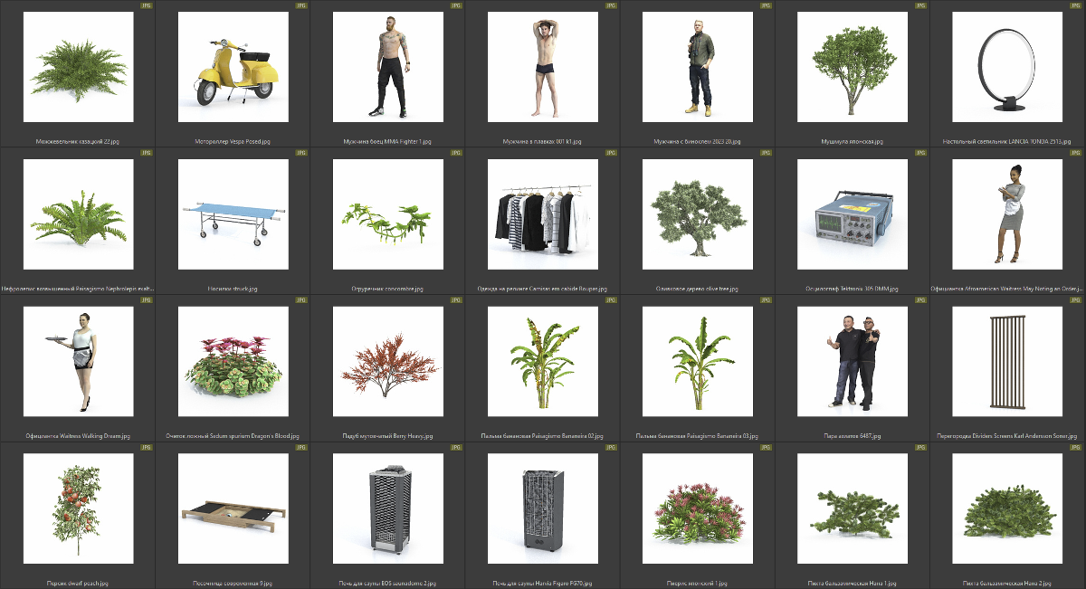Image resolution: width=1086 pixels, height=589 pixels.
Task: Click the Sedum Dragon's Blood flower thumbnail
Action: click(x=233, y=362)
